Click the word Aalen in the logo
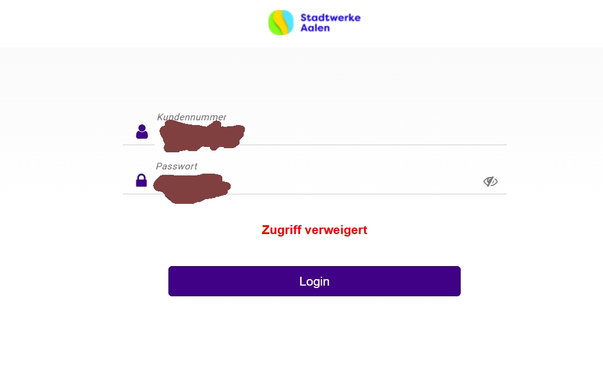The image size is (603, 384). (315, 28)
